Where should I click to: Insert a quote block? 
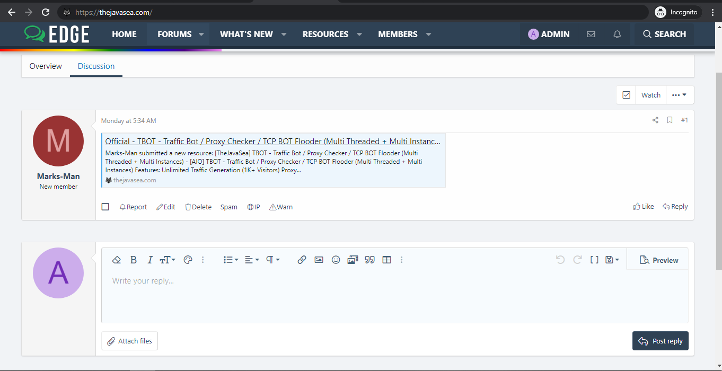[369, 260]
